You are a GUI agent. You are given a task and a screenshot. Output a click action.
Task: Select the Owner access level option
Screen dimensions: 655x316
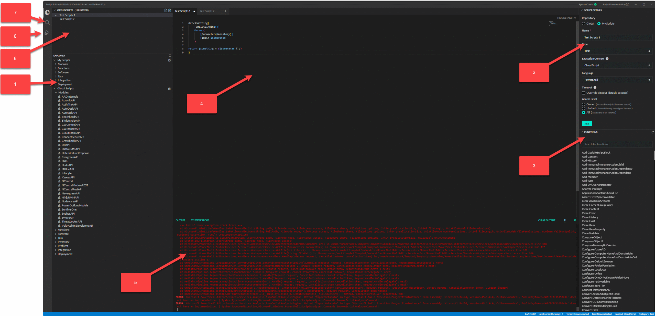pyautogui.click(x=584, y=104)
